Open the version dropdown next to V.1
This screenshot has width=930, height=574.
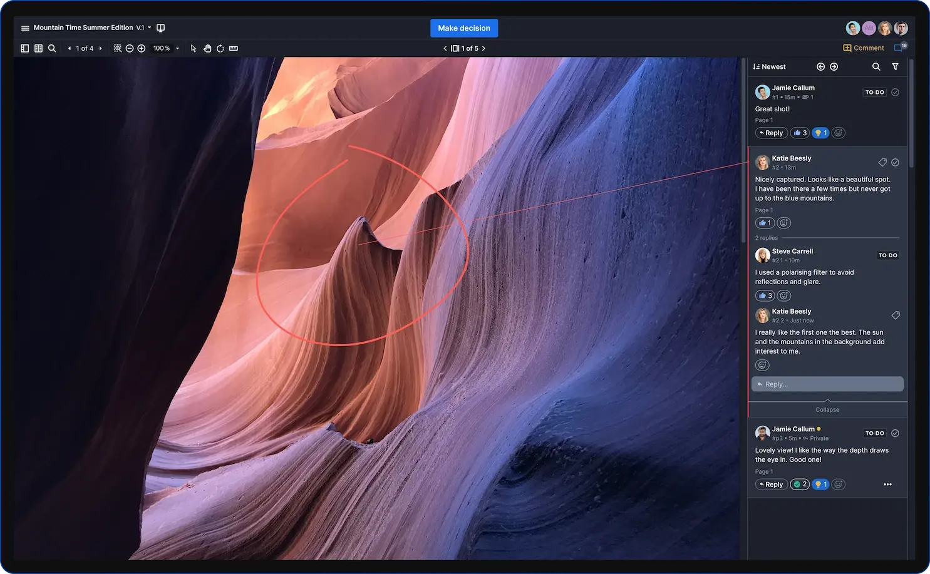tap(148, 28)
